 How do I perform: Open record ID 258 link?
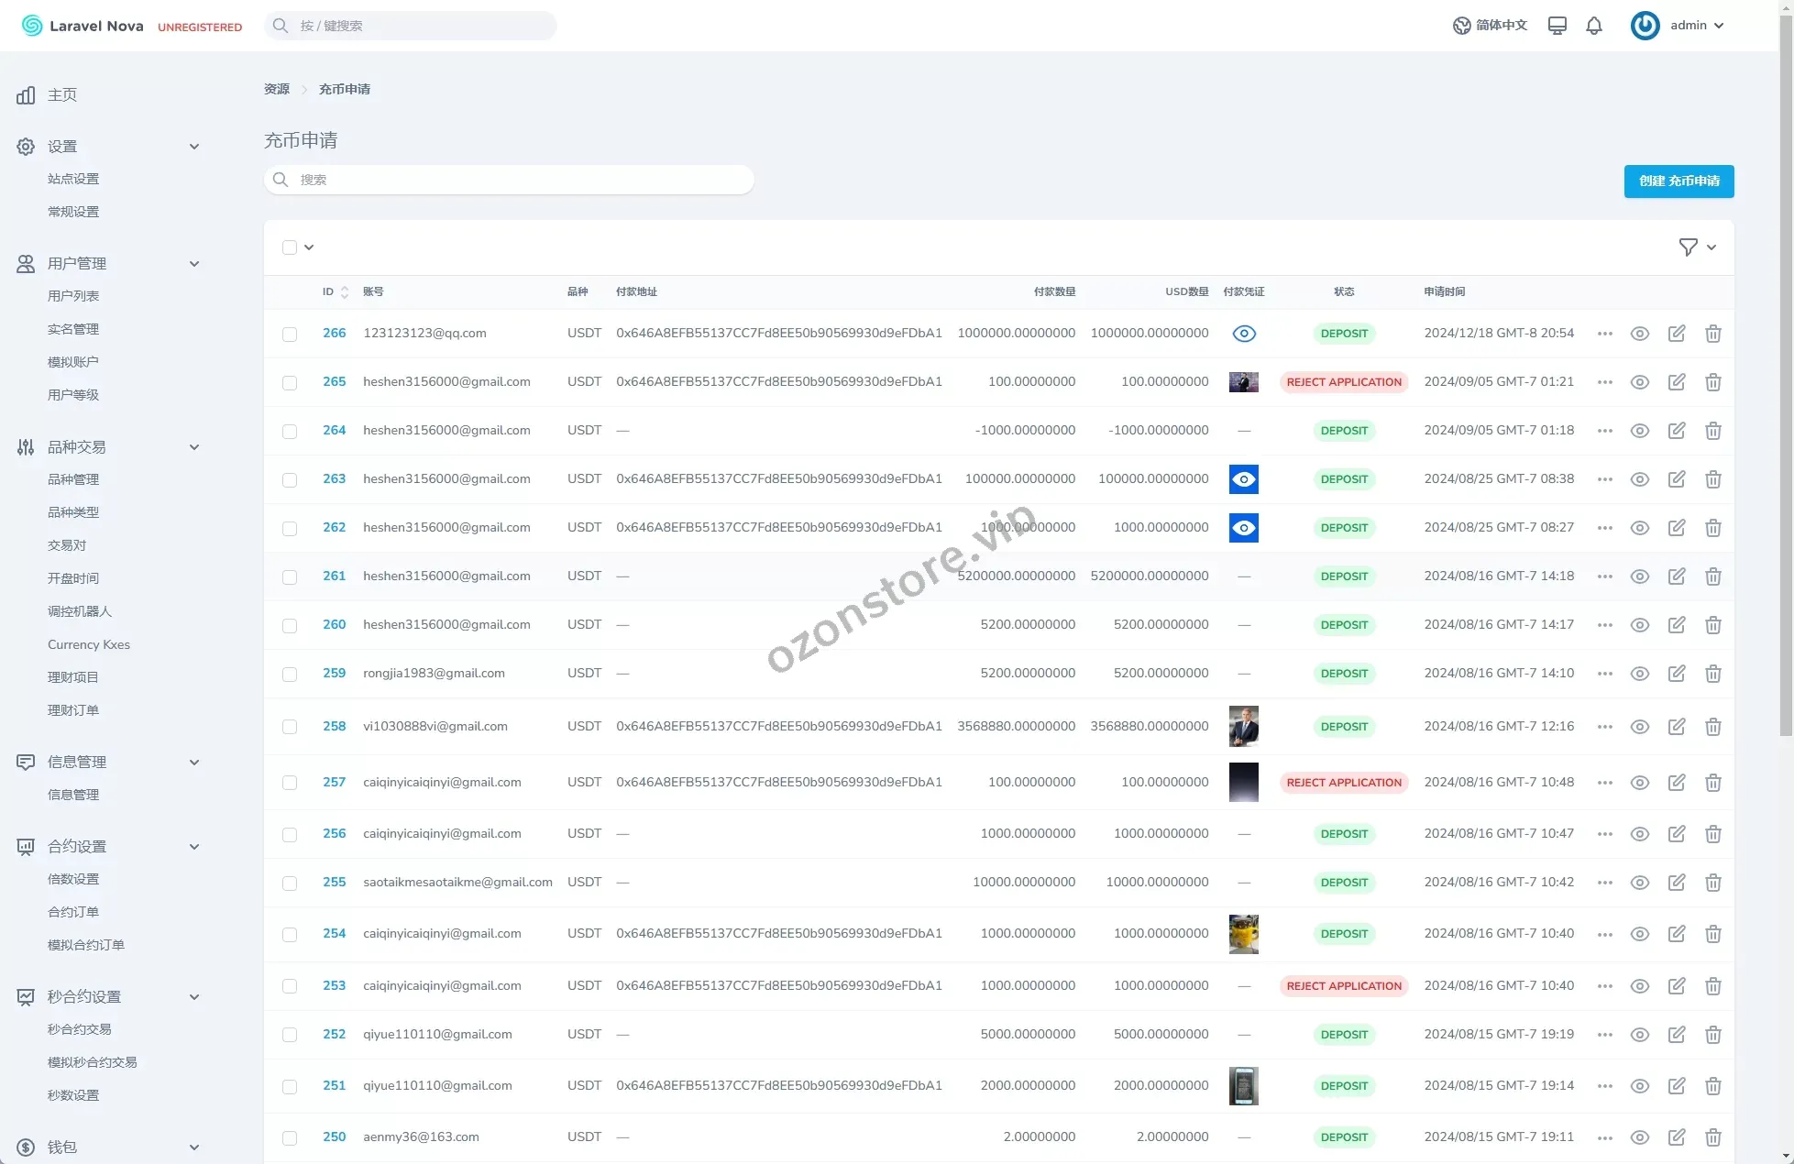(334, 726)
